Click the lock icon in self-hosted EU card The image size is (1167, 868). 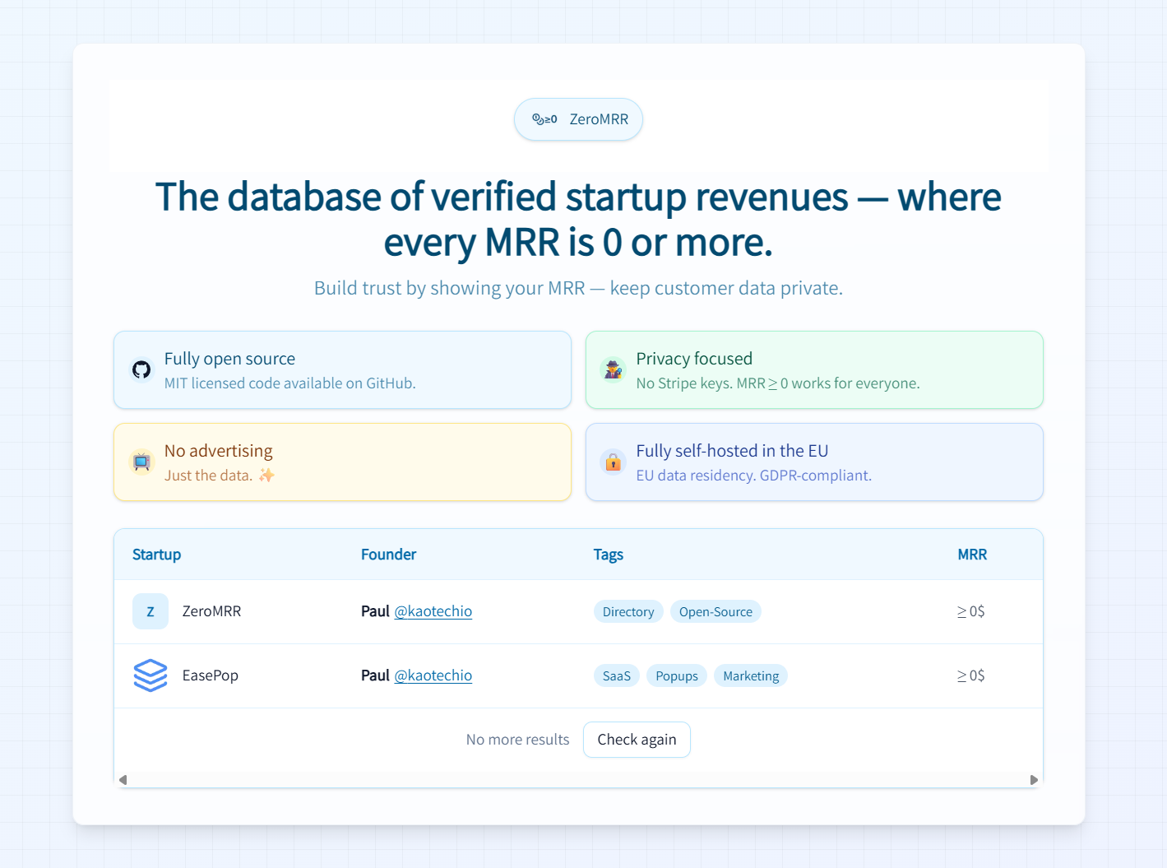614,462
